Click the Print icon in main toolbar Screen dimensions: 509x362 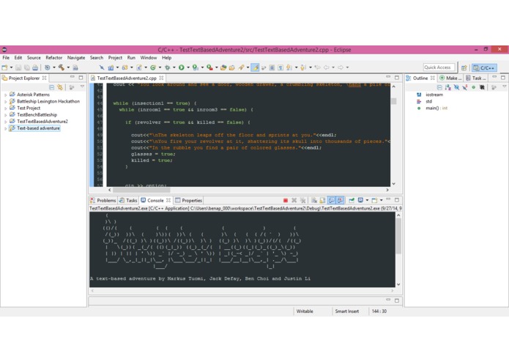point(35,67)
